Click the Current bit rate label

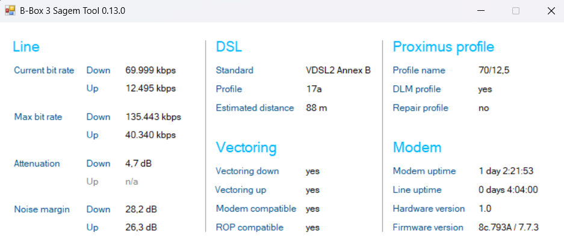point(44,70)
